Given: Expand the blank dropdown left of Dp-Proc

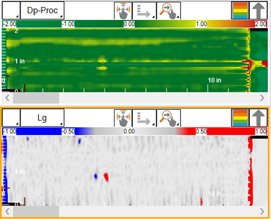Looking at the screenshot, I should pos(11,10).
